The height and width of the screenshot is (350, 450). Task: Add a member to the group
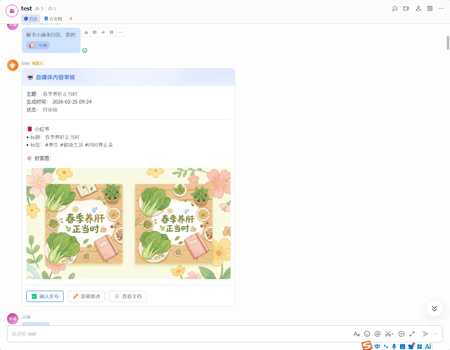pos(418,8)
